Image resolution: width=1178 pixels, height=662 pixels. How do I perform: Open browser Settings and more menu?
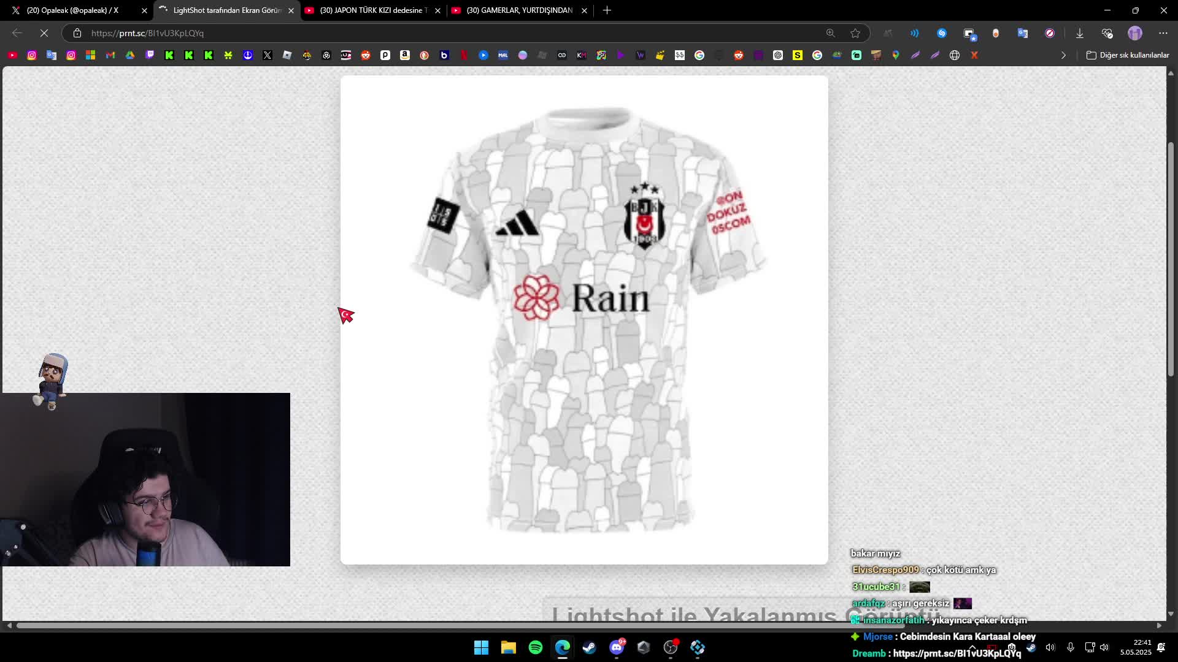(1163, 33)
